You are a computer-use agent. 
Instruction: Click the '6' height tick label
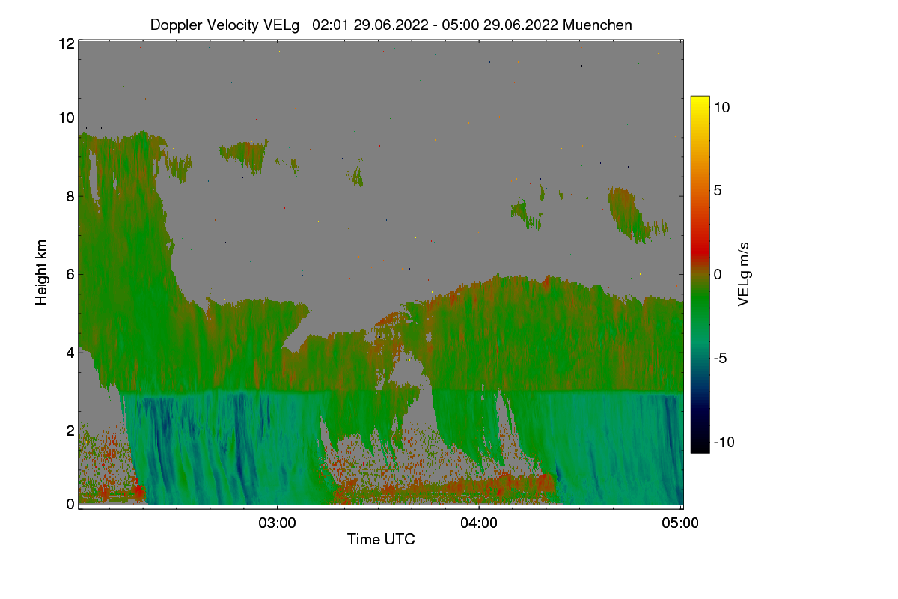70,274
